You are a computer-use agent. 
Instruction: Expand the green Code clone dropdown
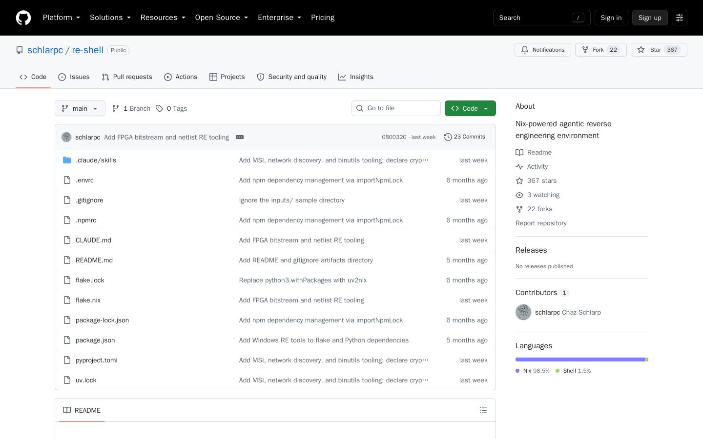pyautogui.click(x=470, y=108)
